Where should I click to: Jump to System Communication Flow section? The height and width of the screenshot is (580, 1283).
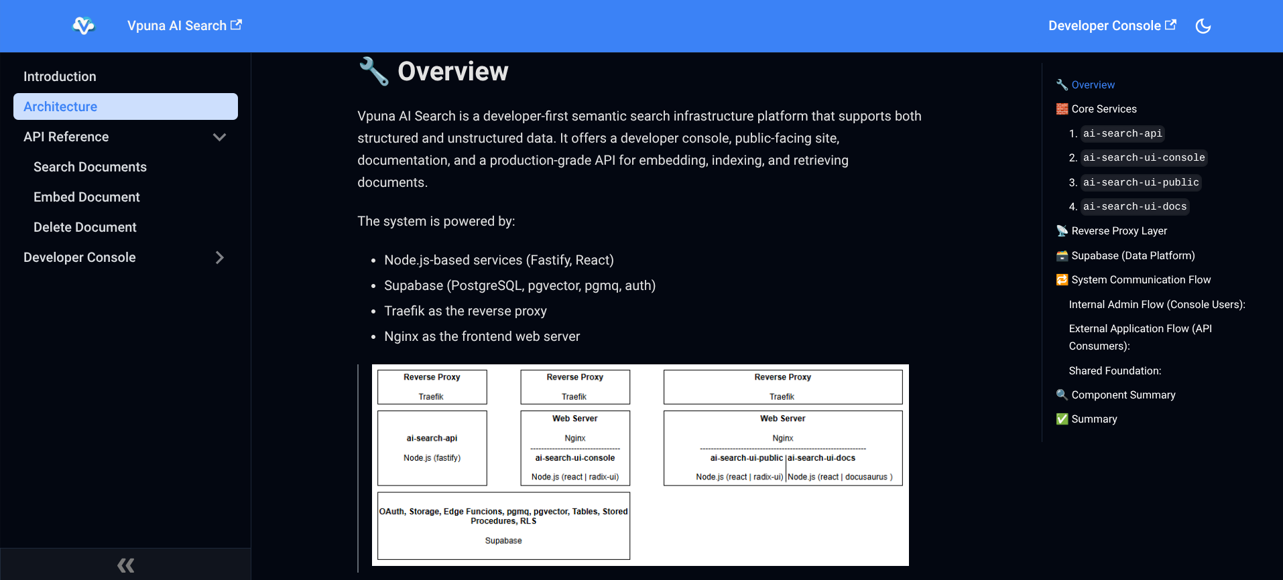coord(1134,279)
